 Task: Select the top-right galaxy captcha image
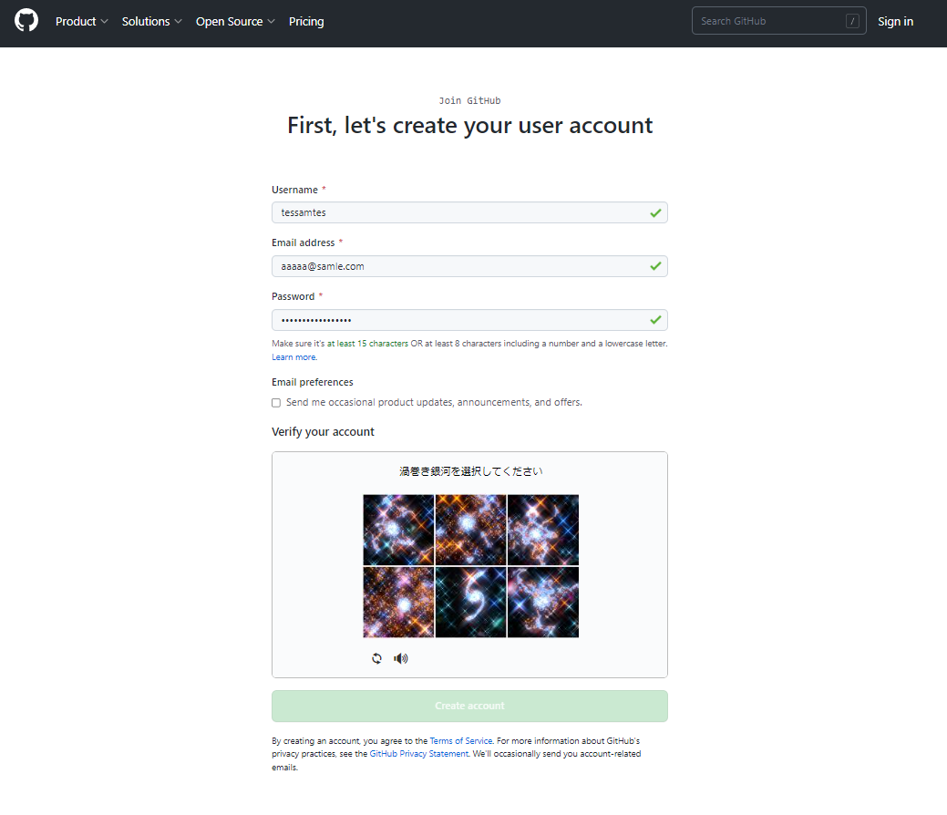[x=543, y=530]
